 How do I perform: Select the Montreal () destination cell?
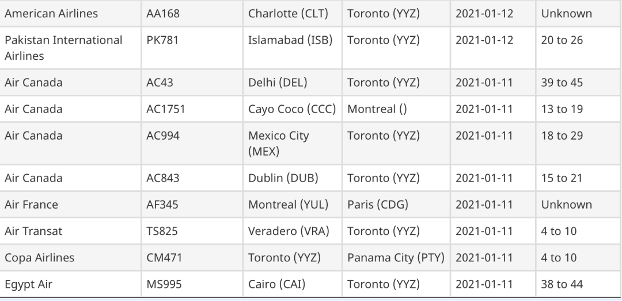pos(396,109)
